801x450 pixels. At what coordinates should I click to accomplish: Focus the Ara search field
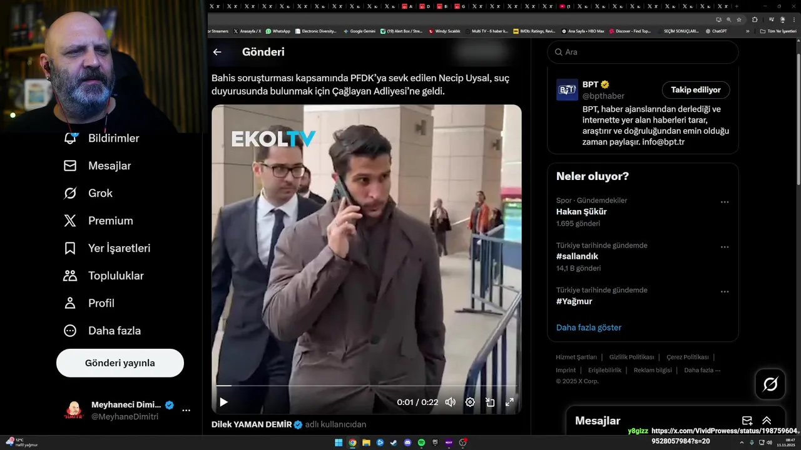point(643,52)
